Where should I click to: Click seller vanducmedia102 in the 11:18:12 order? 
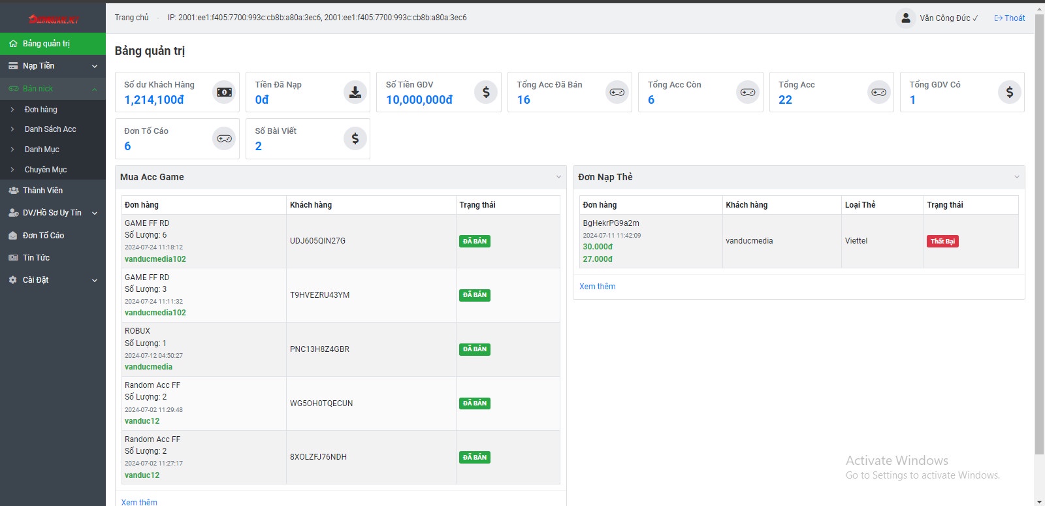pyautogui.click(x=155, y=259)
